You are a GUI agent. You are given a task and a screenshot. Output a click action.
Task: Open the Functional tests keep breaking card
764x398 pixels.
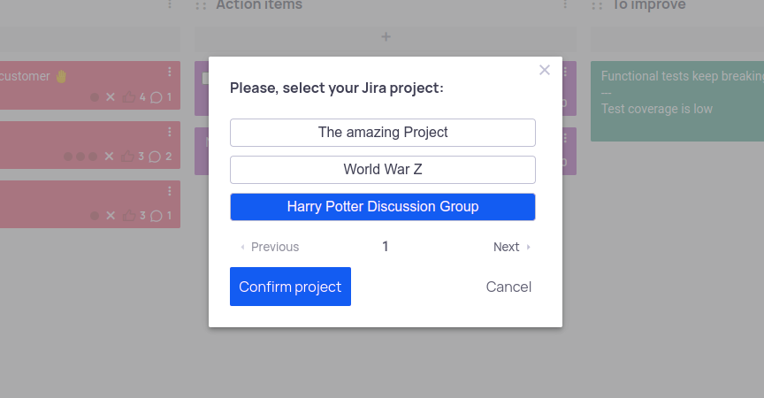[677, 102]
